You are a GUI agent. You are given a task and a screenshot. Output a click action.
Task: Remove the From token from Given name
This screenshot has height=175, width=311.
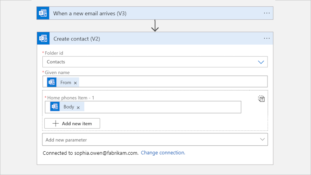click(75, 83)
